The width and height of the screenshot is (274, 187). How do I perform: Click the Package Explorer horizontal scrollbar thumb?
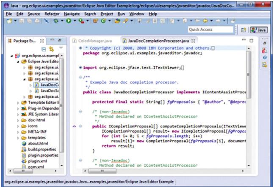(x=23, y=171)
